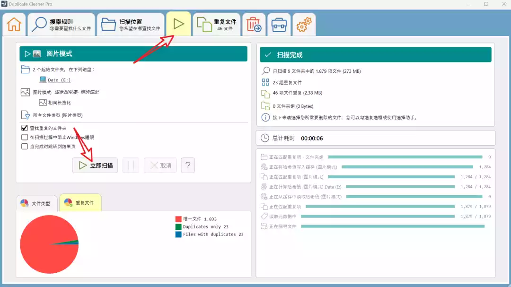Click the 立即扫描 button

pyautogui.click(x=96, y=165)
